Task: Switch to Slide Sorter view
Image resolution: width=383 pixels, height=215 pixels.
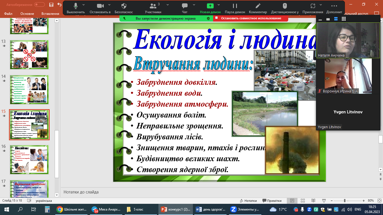Action: [x=303, y=201]
